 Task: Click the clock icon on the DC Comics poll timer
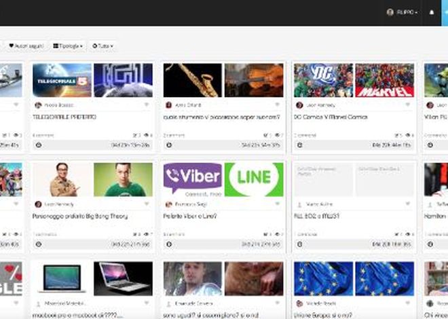(x=300, y=145)
